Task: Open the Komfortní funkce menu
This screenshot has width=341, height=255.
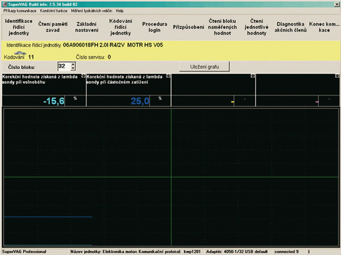Action: pyautogui.click(x=54, y=11)
